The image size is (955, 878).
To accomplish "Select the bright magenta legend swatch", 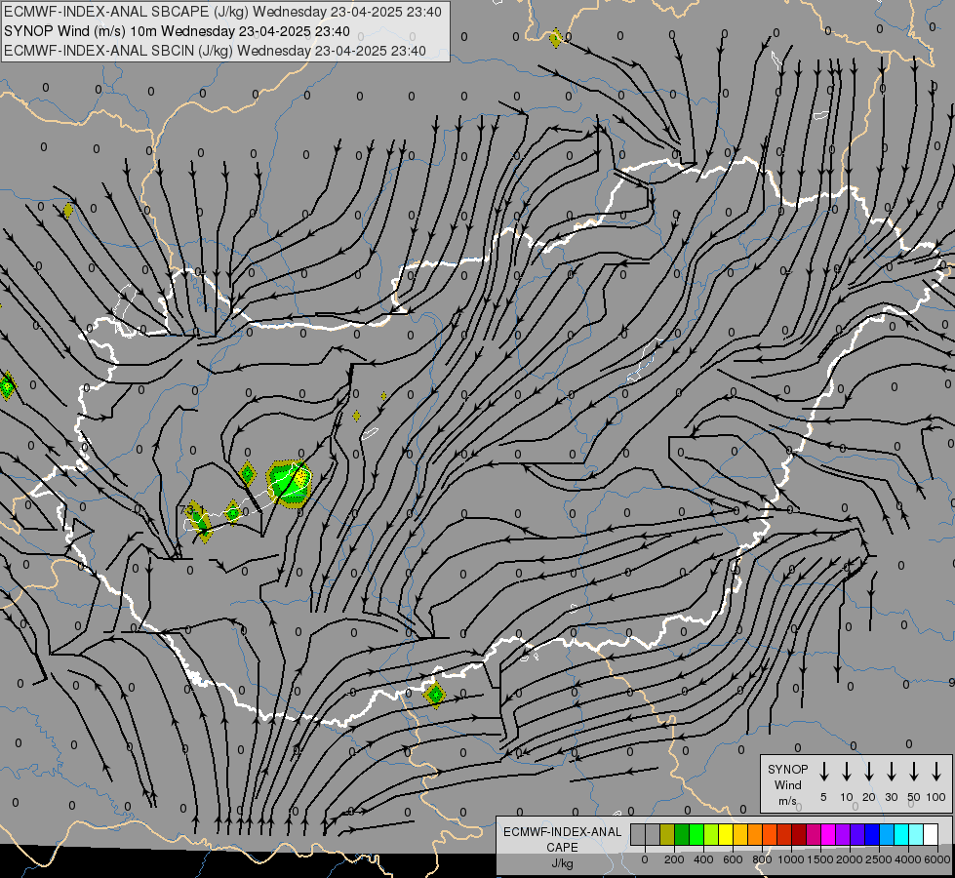I will pyautogui.click(x=828, y=834).
